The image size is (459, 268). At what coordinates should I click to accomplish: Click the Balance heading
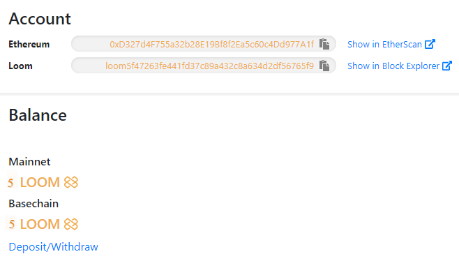click(38, 115)
